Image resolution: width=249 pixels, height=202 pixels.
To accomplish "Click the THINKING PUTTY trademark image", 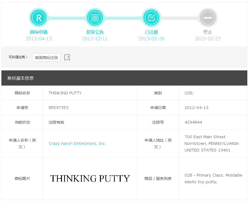I will point(90,178).
